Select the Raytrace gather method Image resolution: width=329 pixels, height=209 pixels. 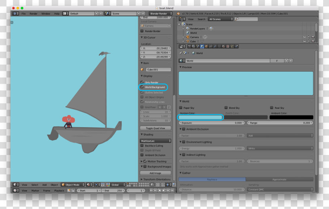coord(212,179)
